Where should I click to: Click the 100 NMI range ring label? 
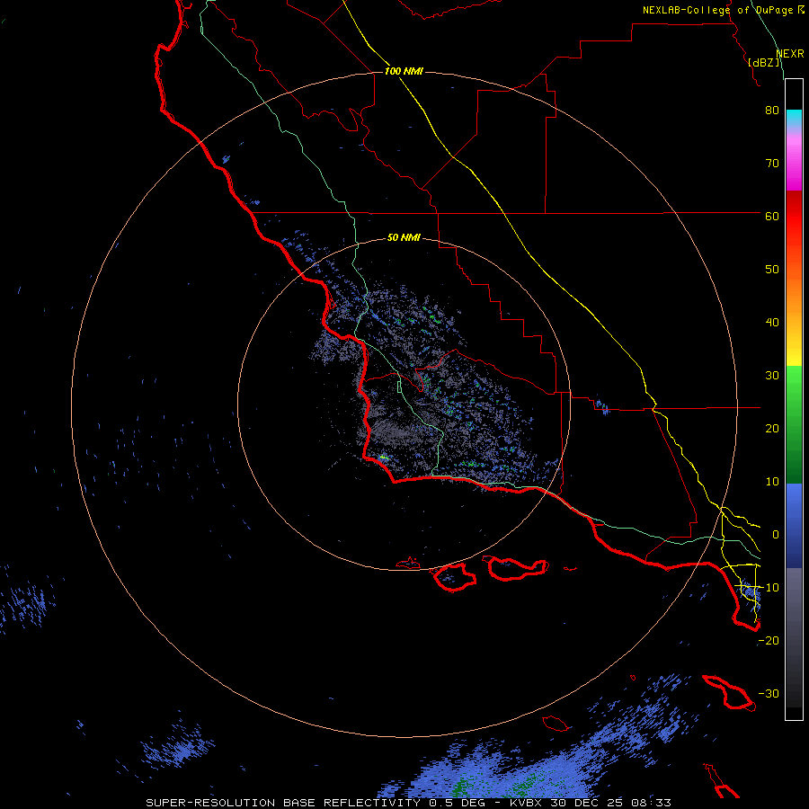404,71
